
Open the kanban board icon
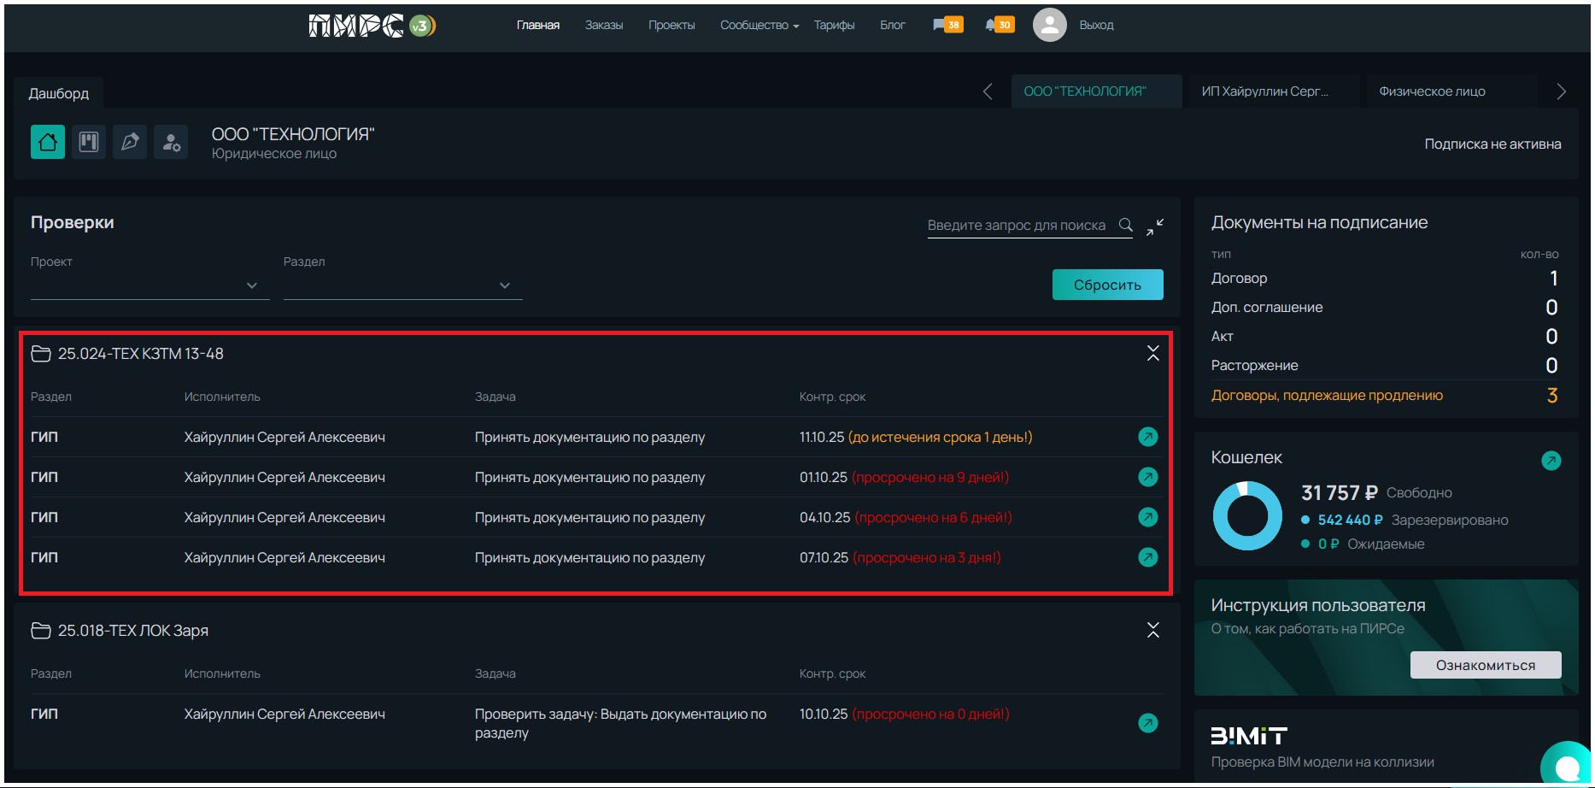(x=89, y=142)
